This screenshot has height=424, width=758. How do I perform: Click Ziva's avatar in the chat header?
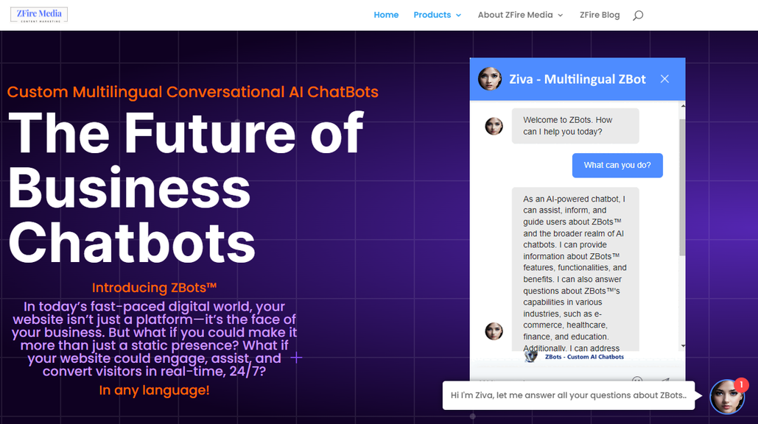click(x=490, y=79)
